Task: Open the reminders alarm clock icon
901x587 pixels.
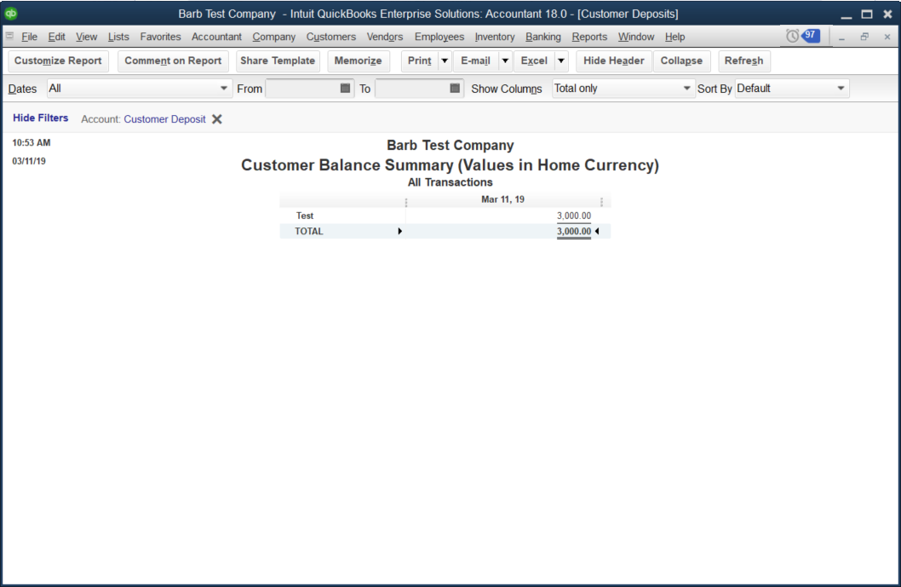Action: pos(792,37)
